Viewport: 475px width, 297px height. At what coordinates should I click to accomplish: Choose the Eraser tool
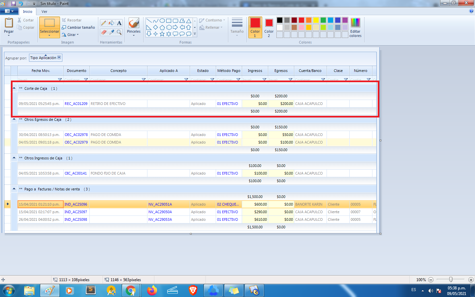[104, 32]
